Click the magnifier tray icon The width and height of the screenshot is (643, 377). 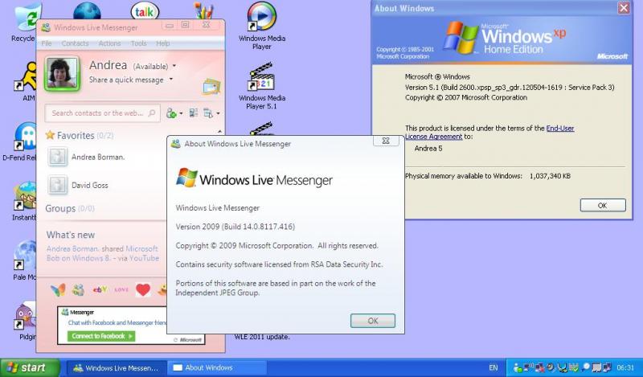[x=586, y=367]
